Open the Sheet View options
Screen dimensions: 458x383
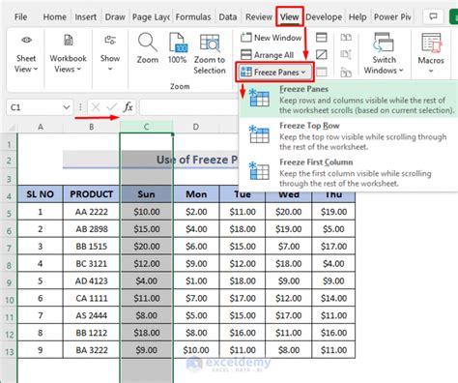[x=26, y=54]
